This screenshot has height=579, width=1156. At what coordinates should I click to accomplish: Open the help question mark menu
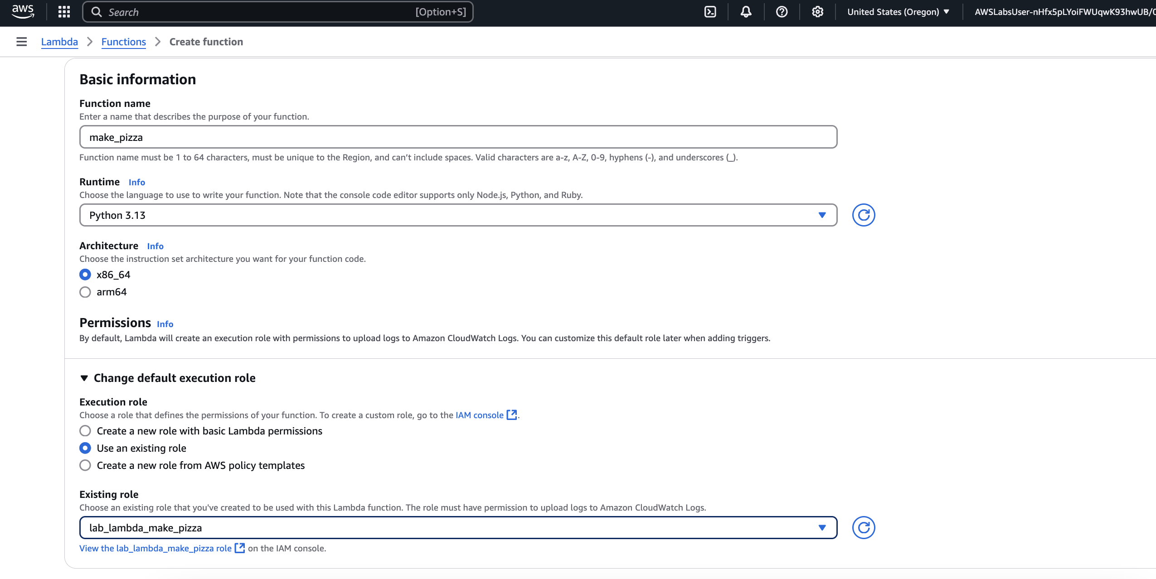[782, 12]
